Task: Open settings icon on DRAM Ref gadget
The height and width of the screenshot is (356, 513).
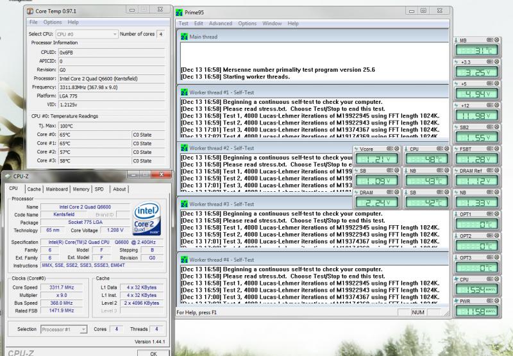Action: click(x=490, y=171)
